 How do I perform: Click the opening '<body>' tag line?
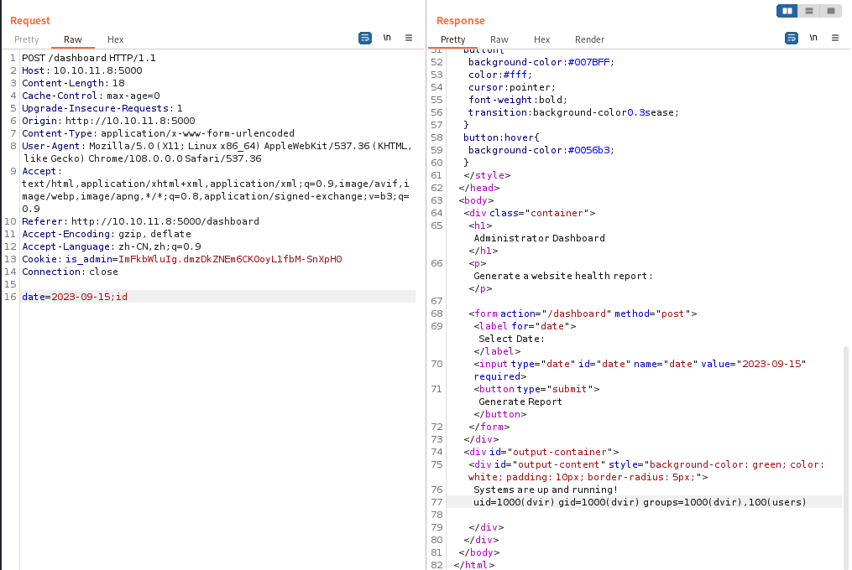tap(476, 200)
